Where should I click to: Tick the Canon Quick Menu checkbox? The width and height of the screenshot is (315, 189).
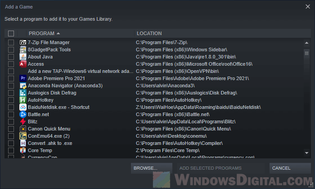[11, 129]
